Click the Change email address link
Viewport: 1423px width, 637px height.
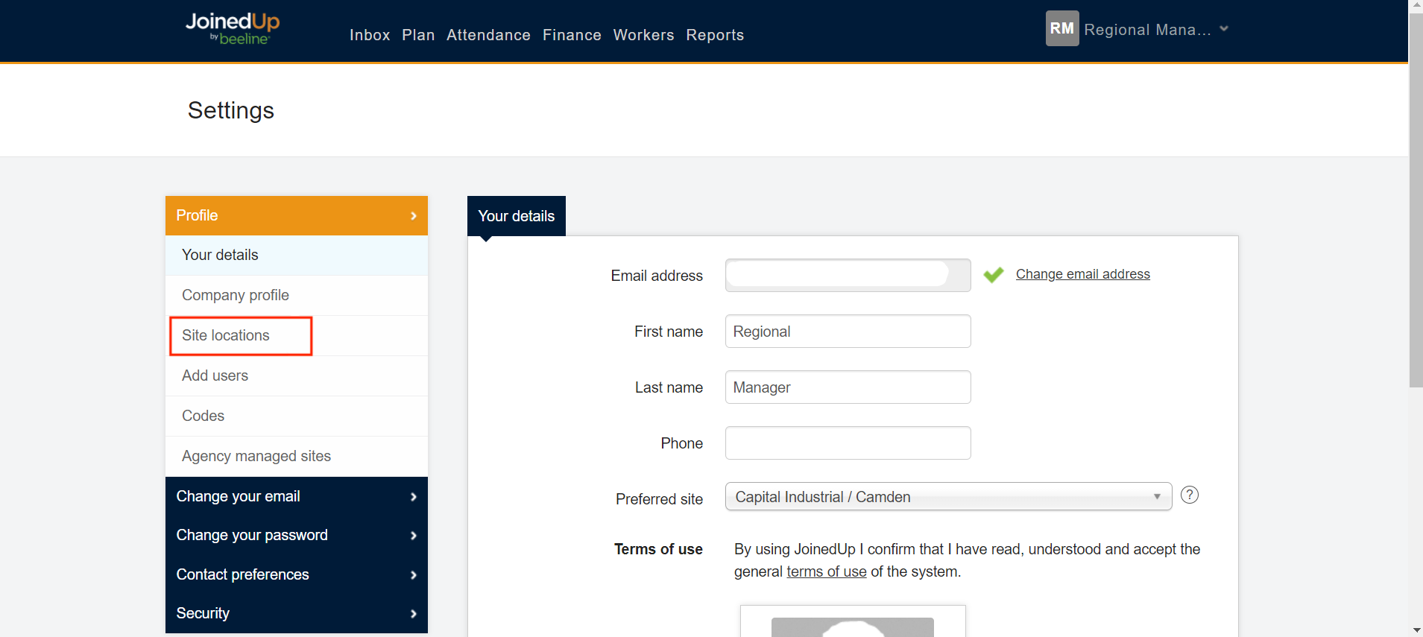1082,274
